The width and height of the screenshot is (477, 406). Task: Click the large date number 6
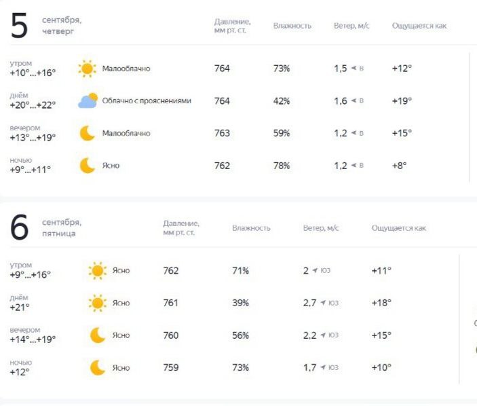19,227
